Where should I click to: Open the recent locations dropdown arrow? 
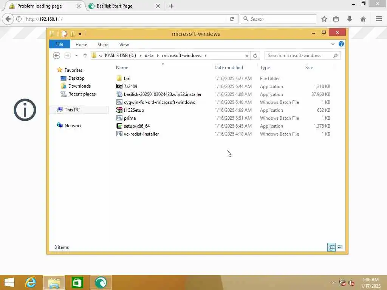(x=76, y=56)
